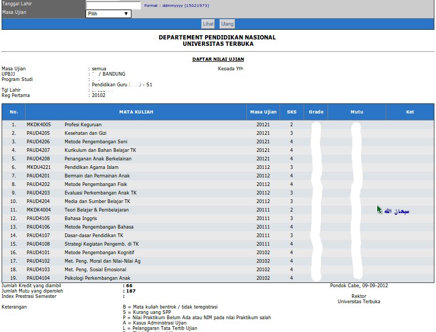
Task: Select 'Kepada Yth' text
Action: pyautogui.click(x=231, y=69)
